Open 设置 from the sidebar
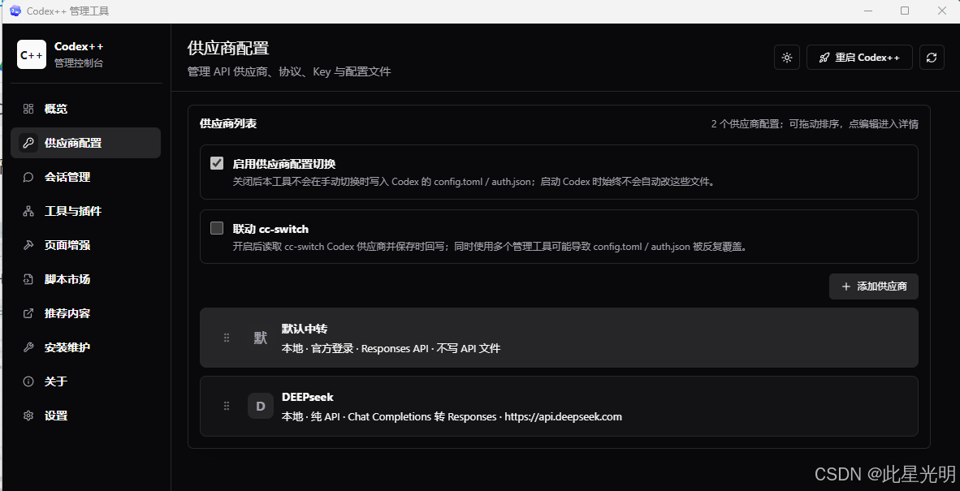The height and width of the screenshot is (491, 960). tap(86, 416)
